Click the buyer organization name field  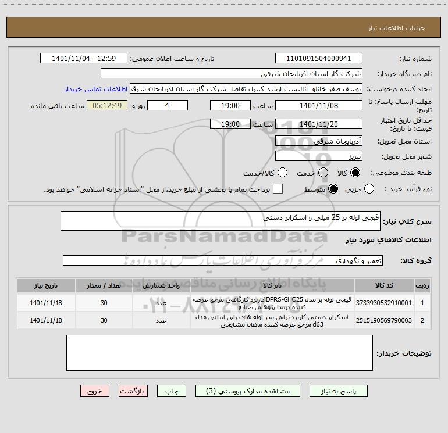(x=232, y=74)
